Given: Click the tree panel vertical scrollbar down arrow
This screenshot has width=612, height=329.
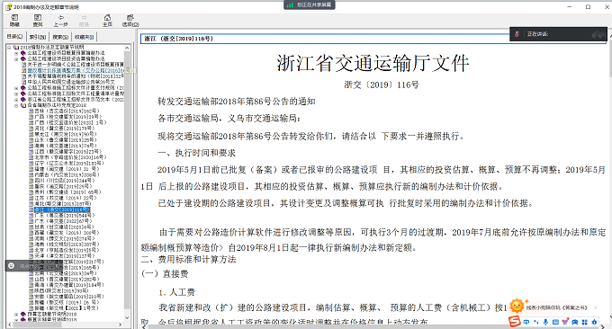Looking at the screenshot, I should coord(127,317).
